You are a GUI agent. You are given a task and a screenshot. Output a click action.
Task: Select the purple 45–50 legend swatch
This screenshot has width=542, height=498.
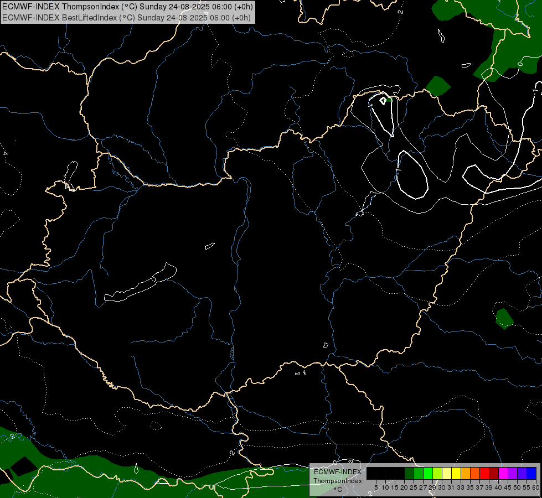(513, 473)
